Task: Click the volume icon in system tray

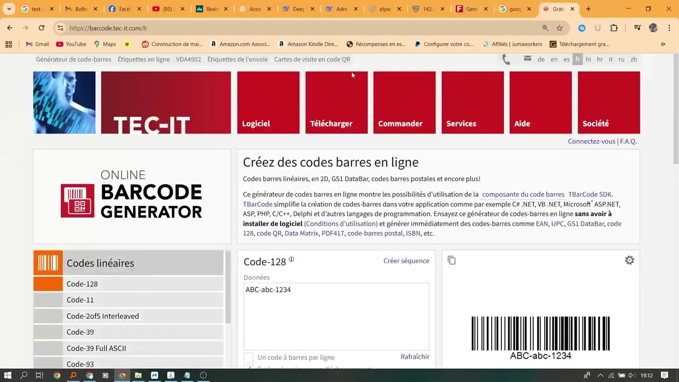Action: (633, 375)
